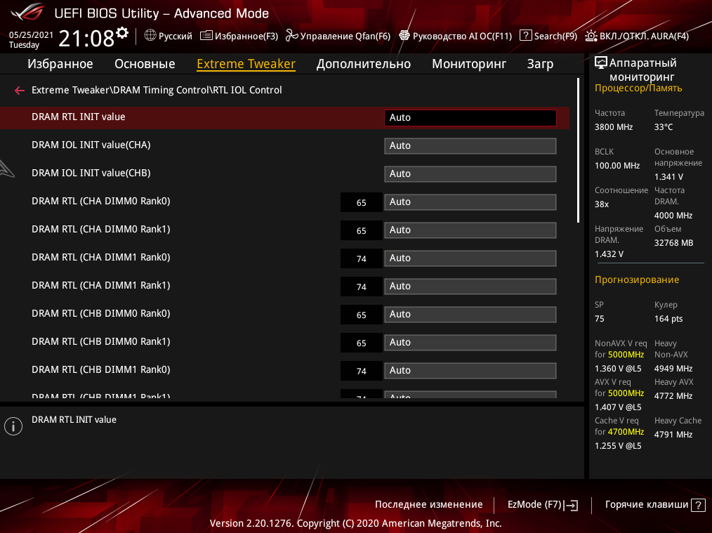The width and height of the screenshot is (712, 533).
Task: Click the 05/25/2021 Tuesday date
Action: click(31, 40)
